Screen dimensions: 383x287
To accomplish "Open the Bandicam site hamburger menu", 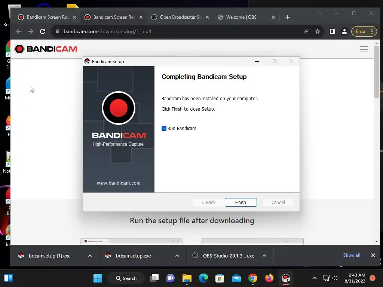I will pos(364,49).
